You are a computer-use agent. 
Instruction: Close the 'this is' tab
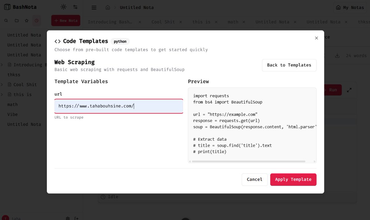coord(216,22)
